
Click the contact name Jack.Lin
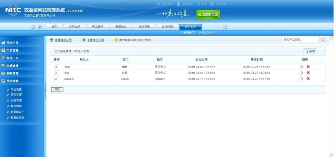tap(69, 79)
